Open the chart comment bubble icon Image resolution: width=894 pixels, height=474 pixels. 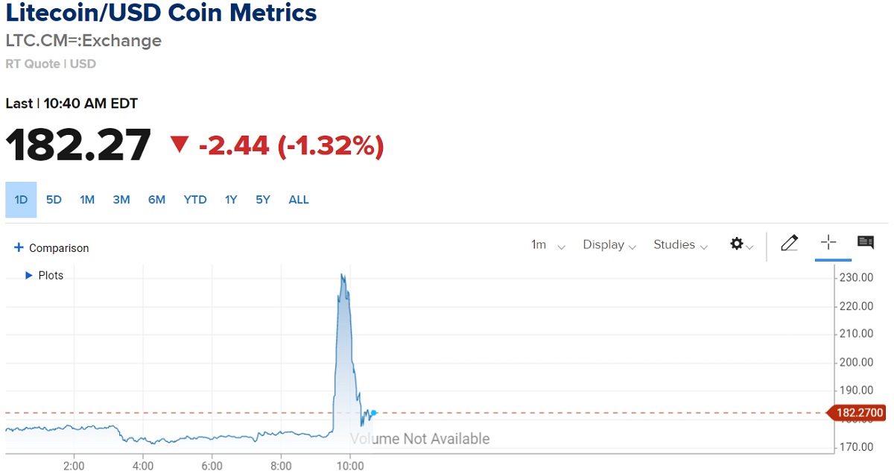click(866, 243)
